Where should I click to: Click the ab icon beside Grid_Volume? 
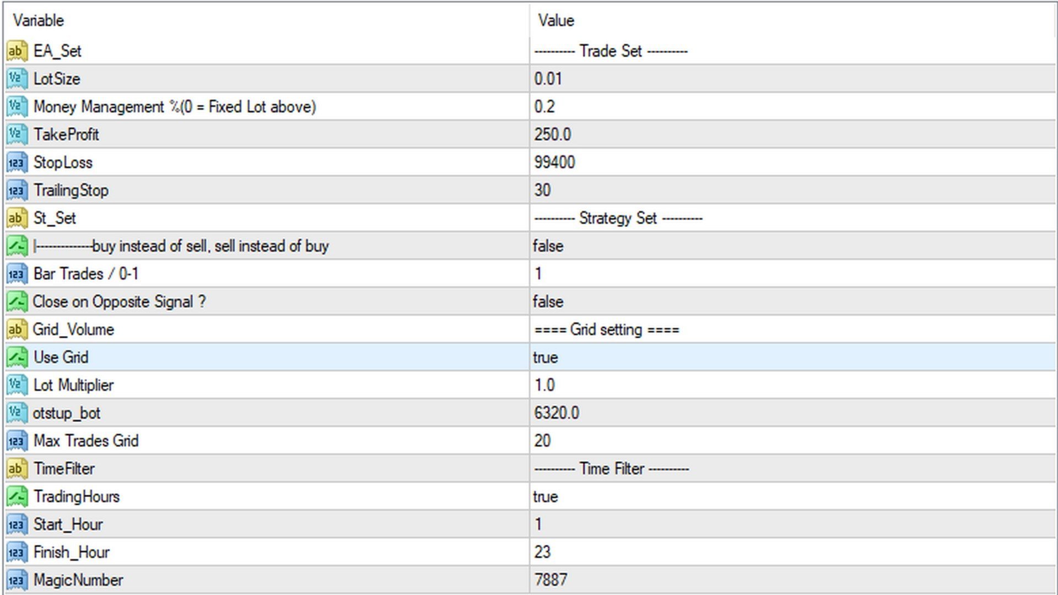(16, 329)
